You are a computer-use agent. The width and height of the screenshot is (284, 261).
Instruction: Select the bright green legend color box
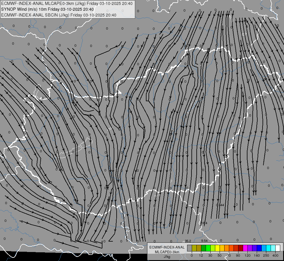(208, 248)
